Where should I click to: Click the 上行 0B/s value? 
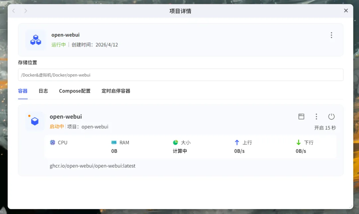(239, 151)
